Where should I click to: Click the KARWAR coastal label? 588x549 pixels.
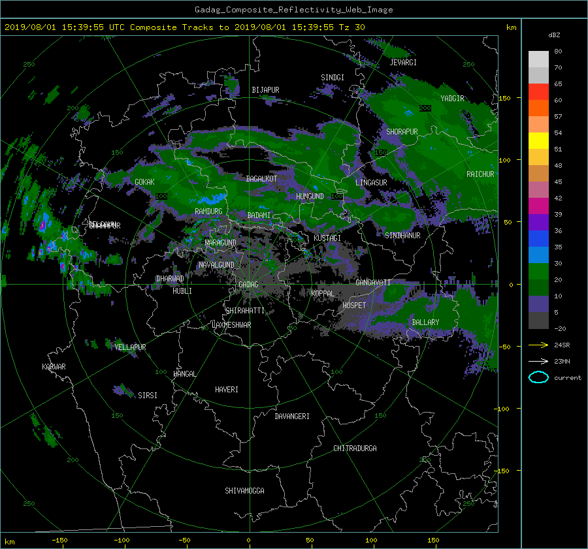point(54,367)
